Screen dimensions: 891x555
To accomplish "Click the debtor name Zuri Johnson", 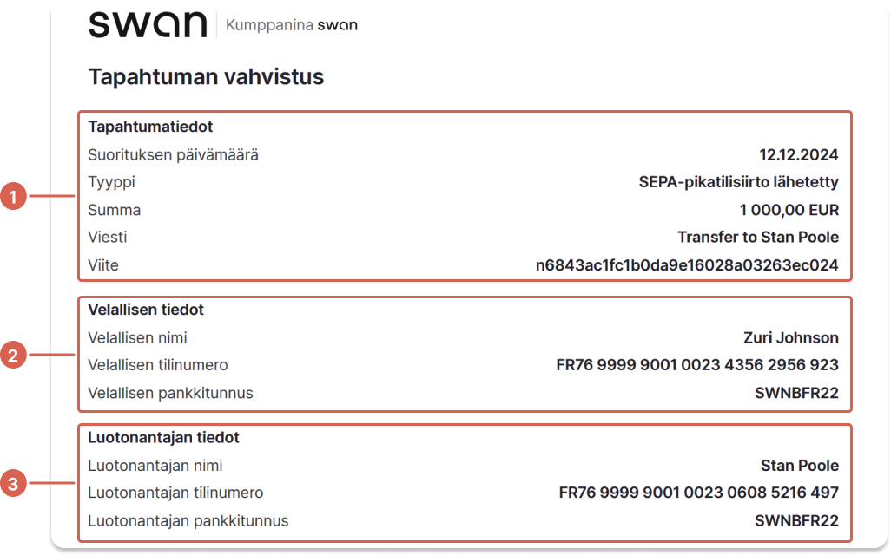I will pyautogui.click(x=790, y=337).
